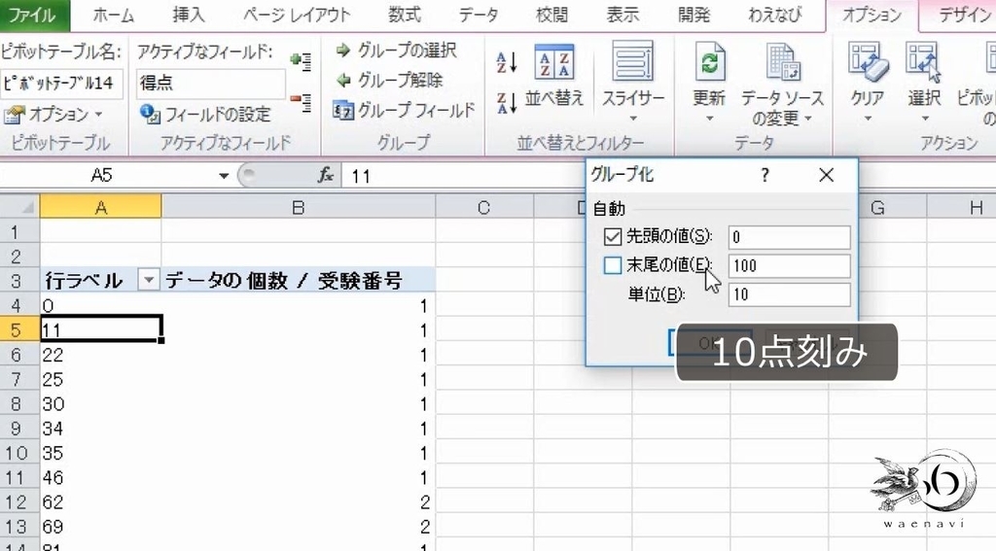Click the 末尾の値 input showing 100
This screenshot has height=551, width=996.
click(x=789, y=265)
